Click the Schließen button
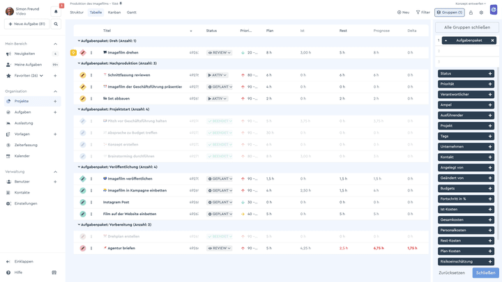Viewport: 502px width, 282px height. point(485,273)
